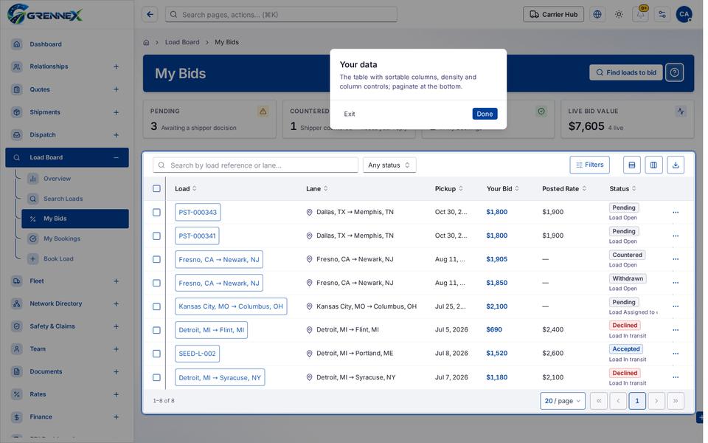
Task: Check the Detroit to Flint row
Action: coord(156,330)
